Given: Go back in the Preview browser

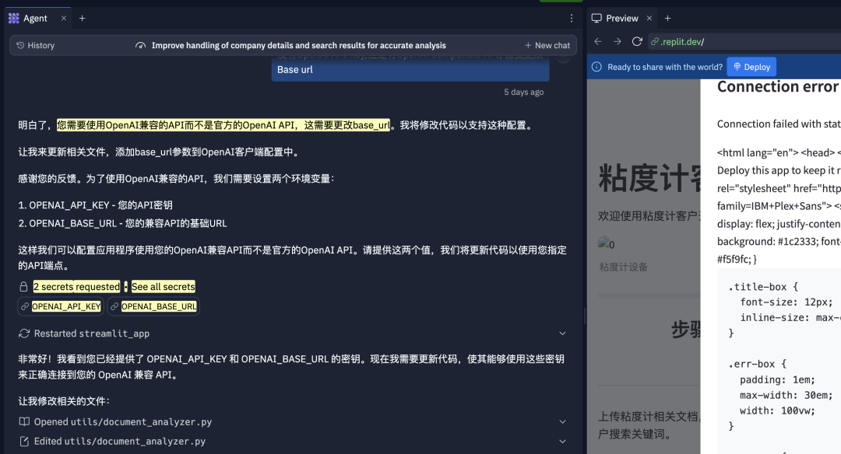Looking at the screenshot, I should coord(598,41).
